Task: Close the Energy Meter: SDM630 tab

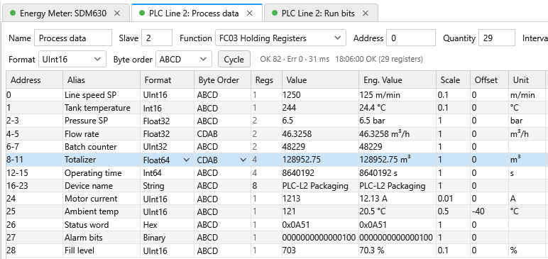Action: [117, 13]
